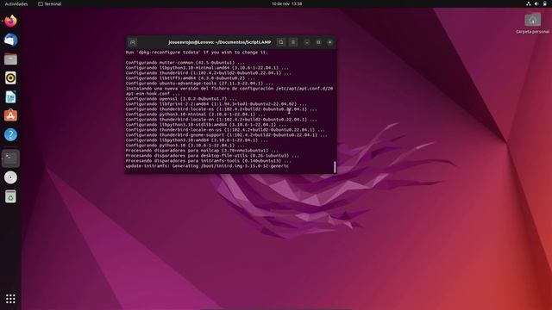Open the network status icon in top bar
Screen dimensions: 552x310
point(529,3)
